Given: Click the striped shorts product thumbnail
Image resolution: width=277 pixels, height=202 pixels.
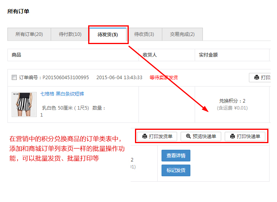Looking at the screenshot, I should (24, 104).
